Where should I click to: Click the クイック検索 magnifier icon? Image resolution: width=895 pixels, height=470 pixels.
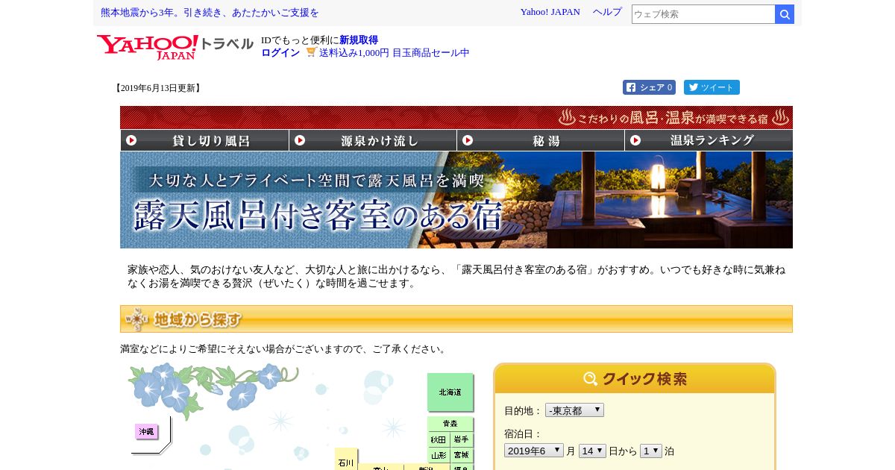(591, 379)
